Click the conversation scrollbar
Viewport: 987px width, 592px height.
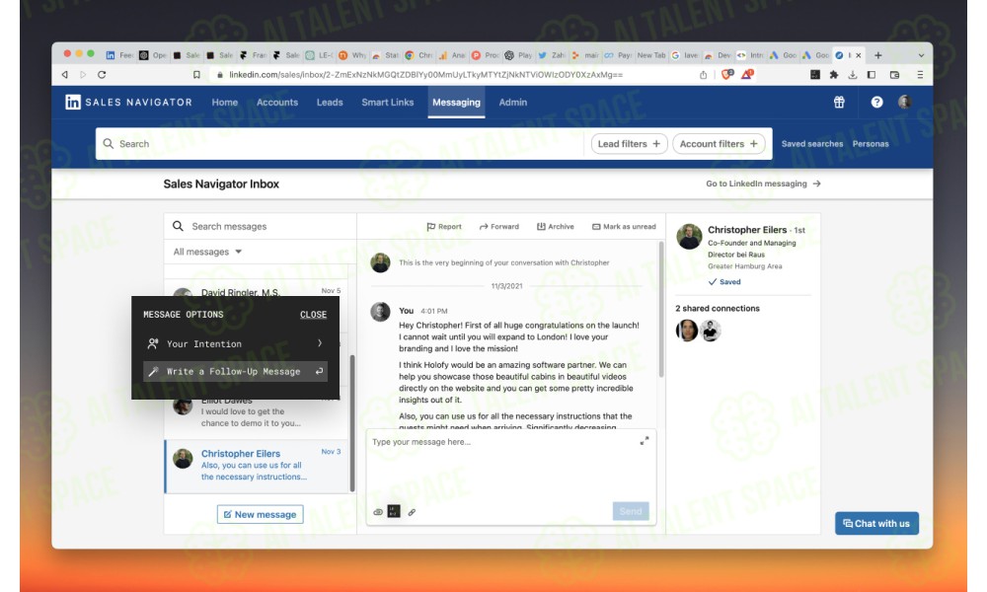click(661, 310)
